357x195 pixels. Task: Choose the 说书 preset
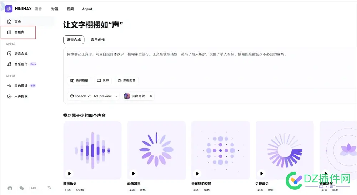tap(103, 80)
